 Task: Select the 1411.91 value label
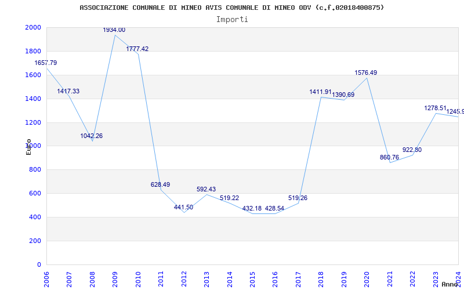click(320, 92)
